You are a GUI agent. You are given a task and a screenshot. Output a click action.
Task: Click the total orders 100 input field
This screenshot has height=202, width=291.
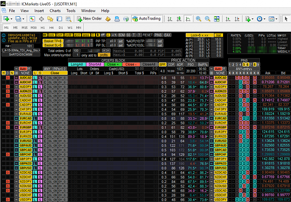(76, 50)
